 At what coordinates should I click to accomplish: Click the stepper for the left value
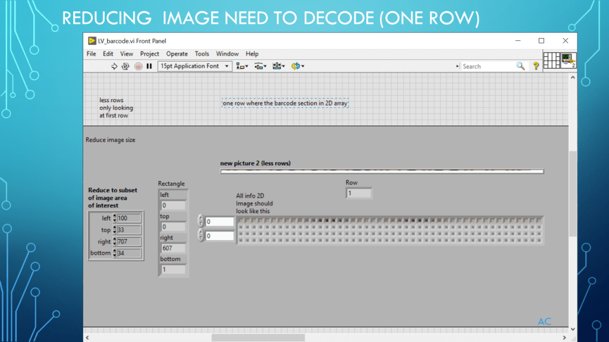(115, 218)
